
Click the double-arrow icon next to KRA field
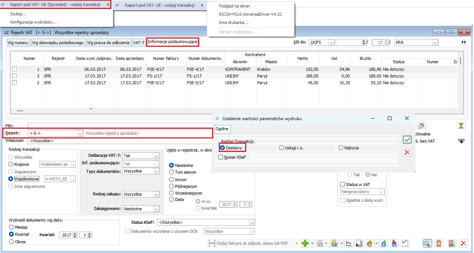(x=464, y=43)
